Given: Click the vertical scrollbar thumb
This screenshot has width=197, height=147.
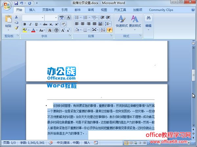Looking at the screenshot, I should (x=193, y=75).
